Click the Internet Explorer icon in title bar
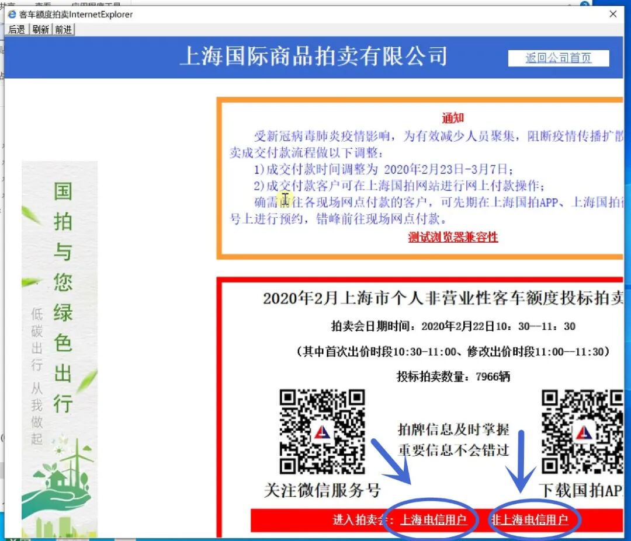 click(12, 15)
